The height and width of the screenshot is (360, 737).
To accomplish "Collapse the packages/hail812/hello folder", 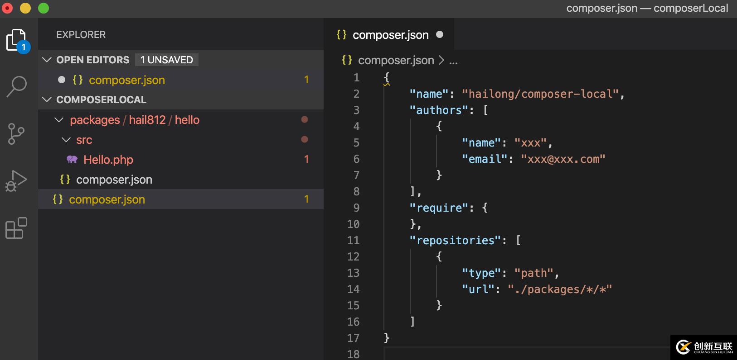I will tap(59, 120).
